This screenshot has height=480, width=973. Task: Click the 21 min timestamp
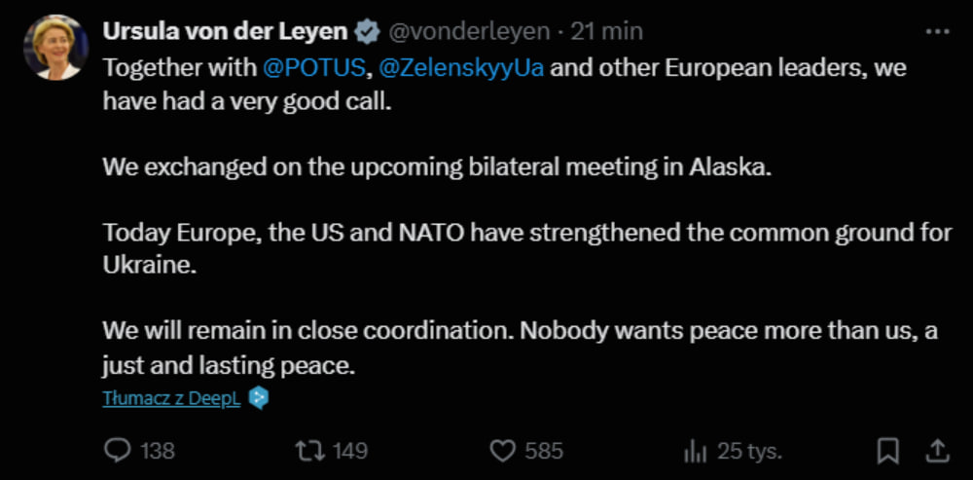607,31
